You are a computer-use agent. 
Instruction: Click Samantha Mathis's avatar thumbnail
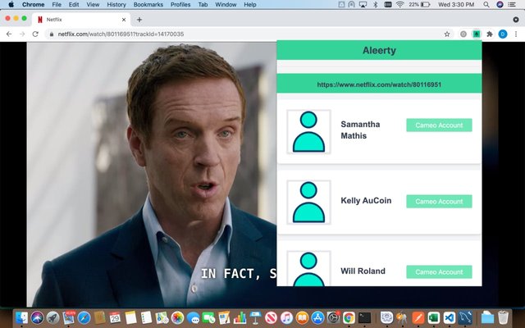point(308,131)
